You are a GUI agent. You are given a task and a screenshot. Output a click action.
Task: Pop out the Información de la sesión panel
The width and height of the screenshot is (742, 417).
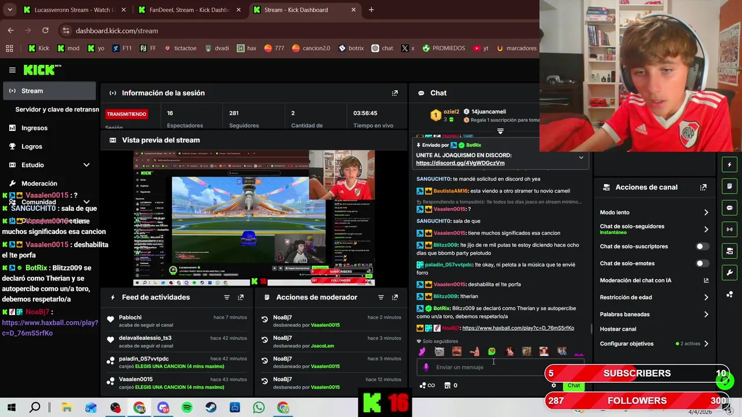395,93
